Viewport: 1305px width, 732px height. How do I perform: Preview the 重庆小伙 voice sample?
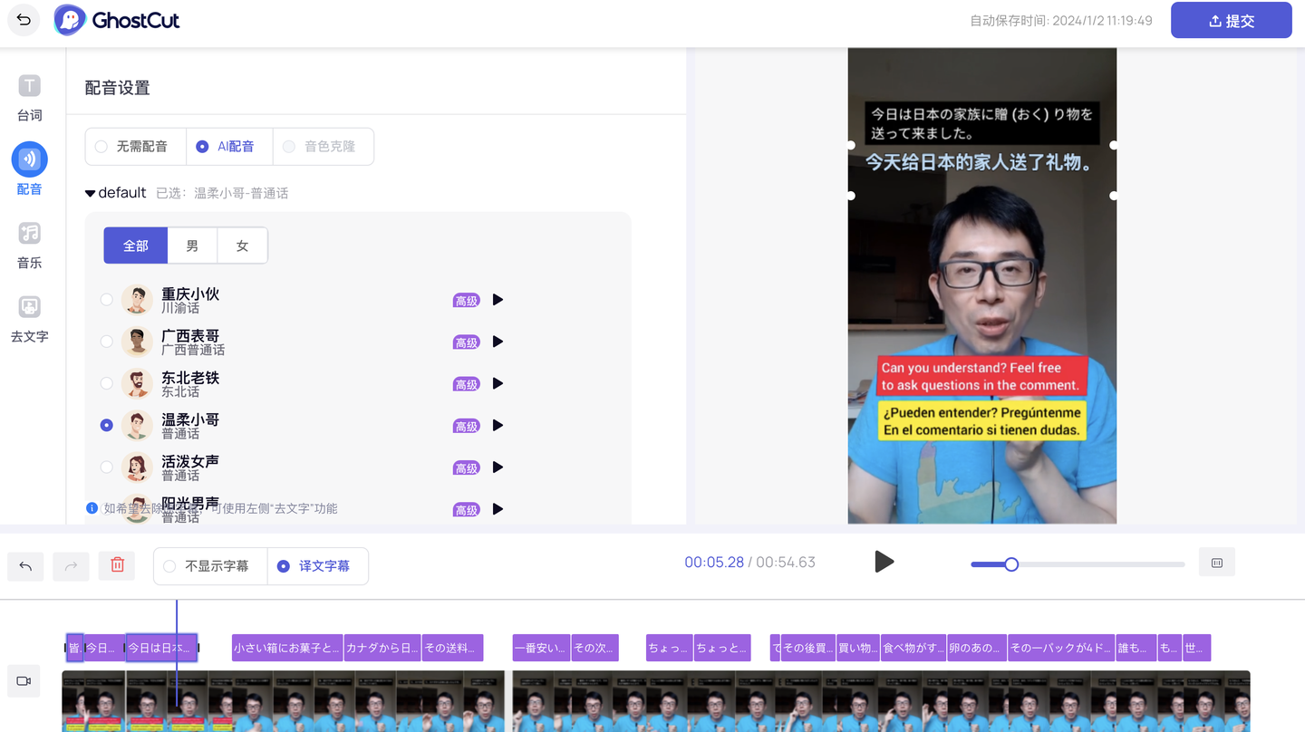(498, 300)
